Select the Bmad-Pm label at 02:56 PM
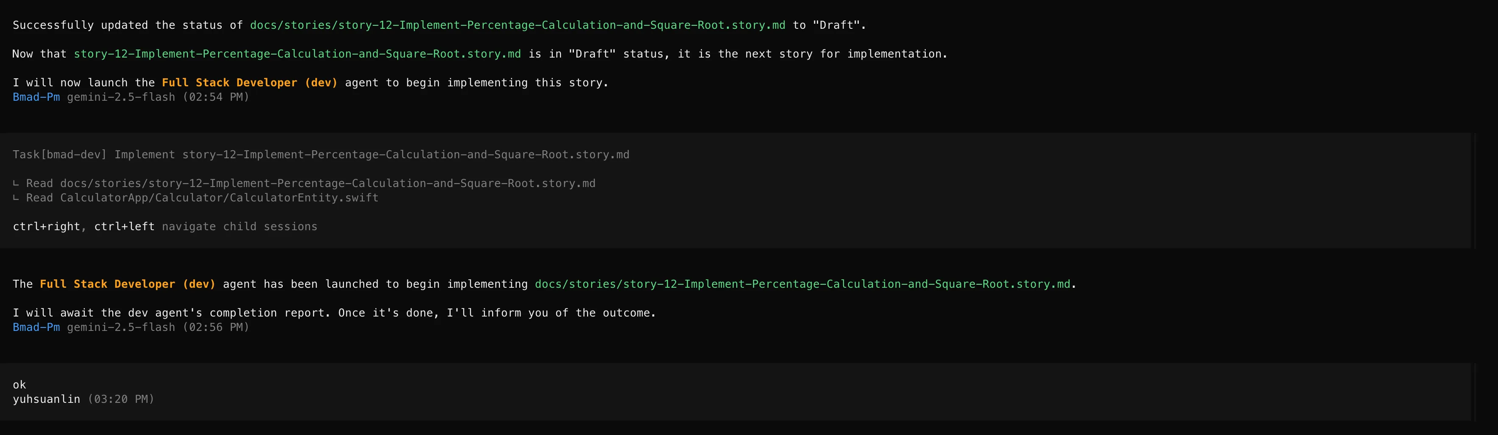The height and width of the screenshot is (435, 1498). [x=36, y=327]
